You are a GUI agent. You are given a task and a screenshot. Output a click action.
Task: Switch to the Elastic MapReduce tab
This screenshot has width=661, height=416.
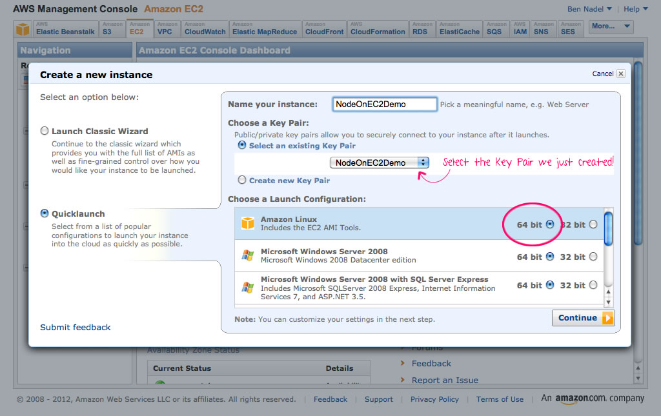coord(265,28)
